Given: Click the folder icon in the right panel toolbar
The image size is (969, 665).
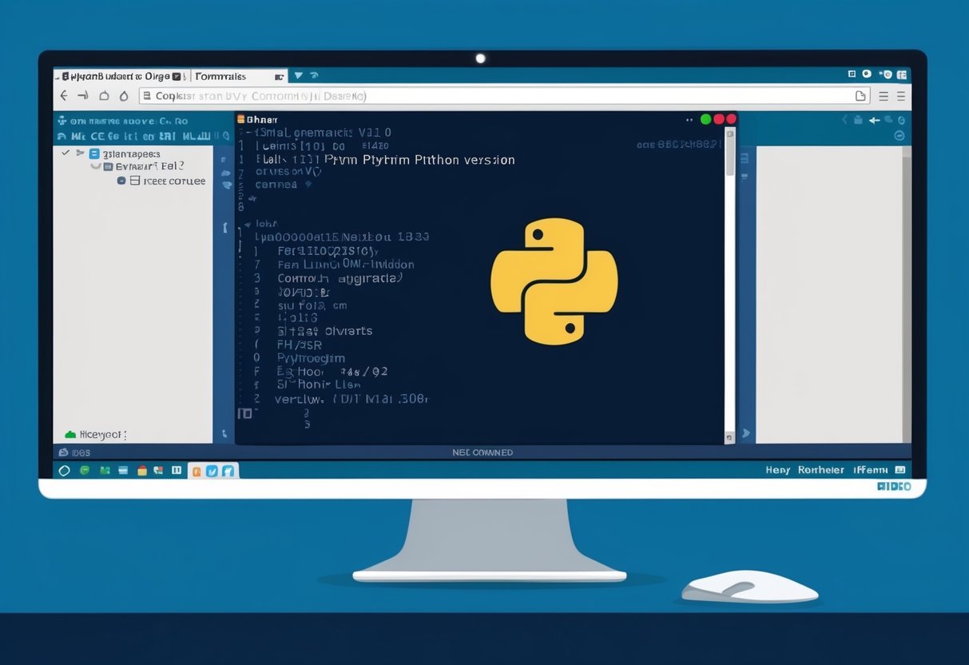Looking at the screenshot, I should pyautogui.click(x=858, y=120).
